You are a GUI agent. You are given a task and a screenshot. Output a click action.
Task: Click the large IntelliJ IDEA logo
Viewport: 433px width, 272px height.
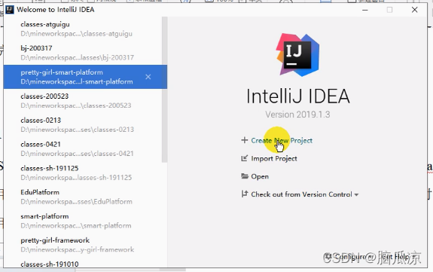297,55
